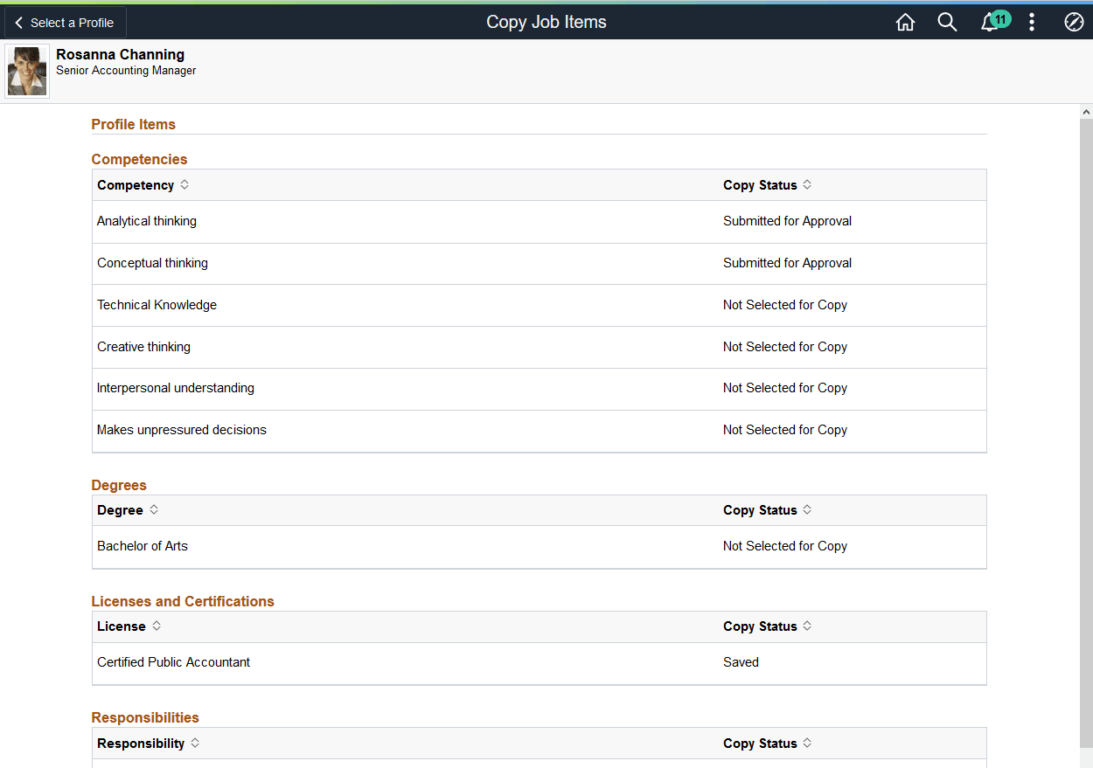
Task: Select the Makes unpressured decisions row
Action: (350, 430)
